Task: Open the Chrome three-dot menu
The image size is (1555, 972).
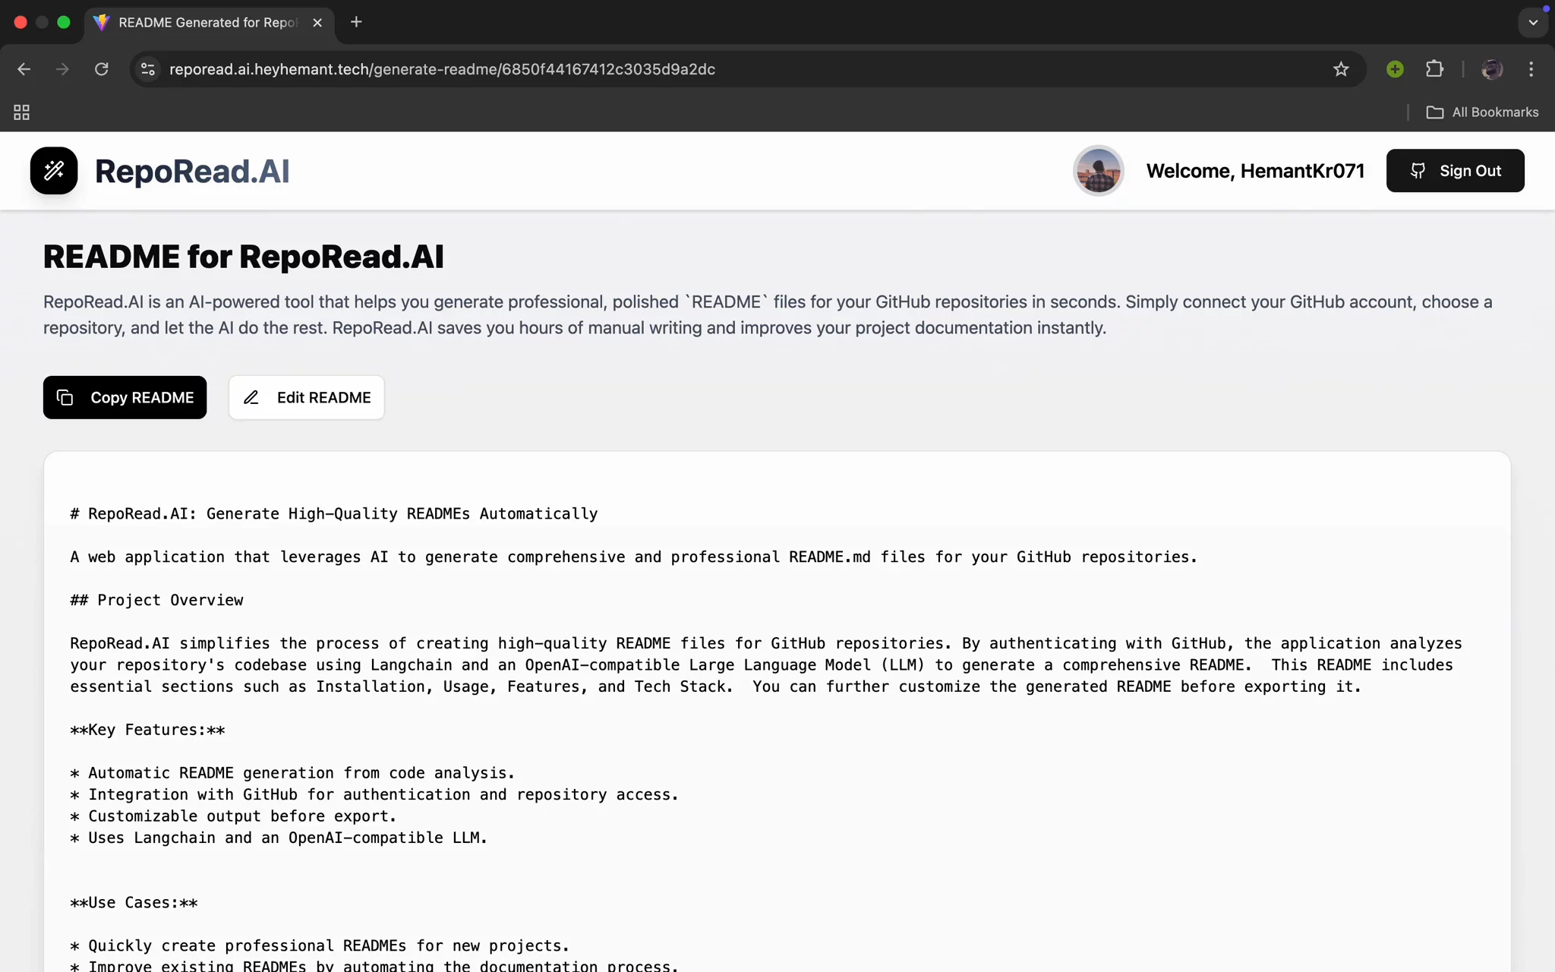Action: click(1531, 69)
